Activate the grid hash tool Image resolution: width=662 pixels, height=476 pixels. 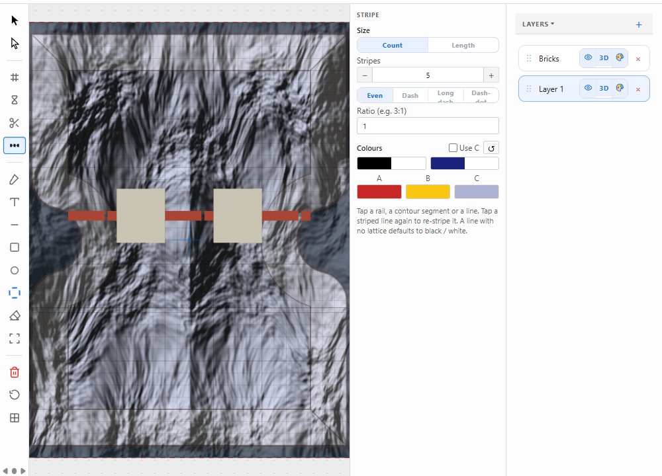(x=15, y=77)
